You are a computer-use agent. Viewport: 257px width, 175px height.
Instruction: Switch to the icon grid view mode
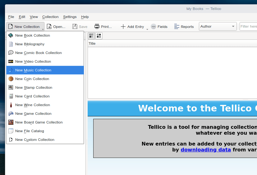click(x=99, y=36)
